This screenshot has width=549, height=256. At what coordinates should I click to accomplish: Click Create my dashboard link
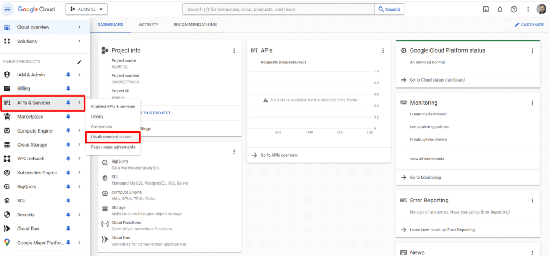click(428, 114)
